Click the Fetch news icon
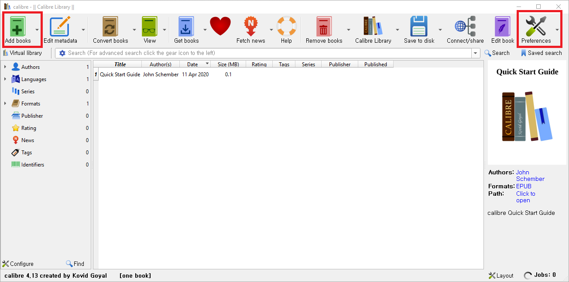The width and height of the screenshot is (569, 282). pyautogui.click(x=251, y=26)
